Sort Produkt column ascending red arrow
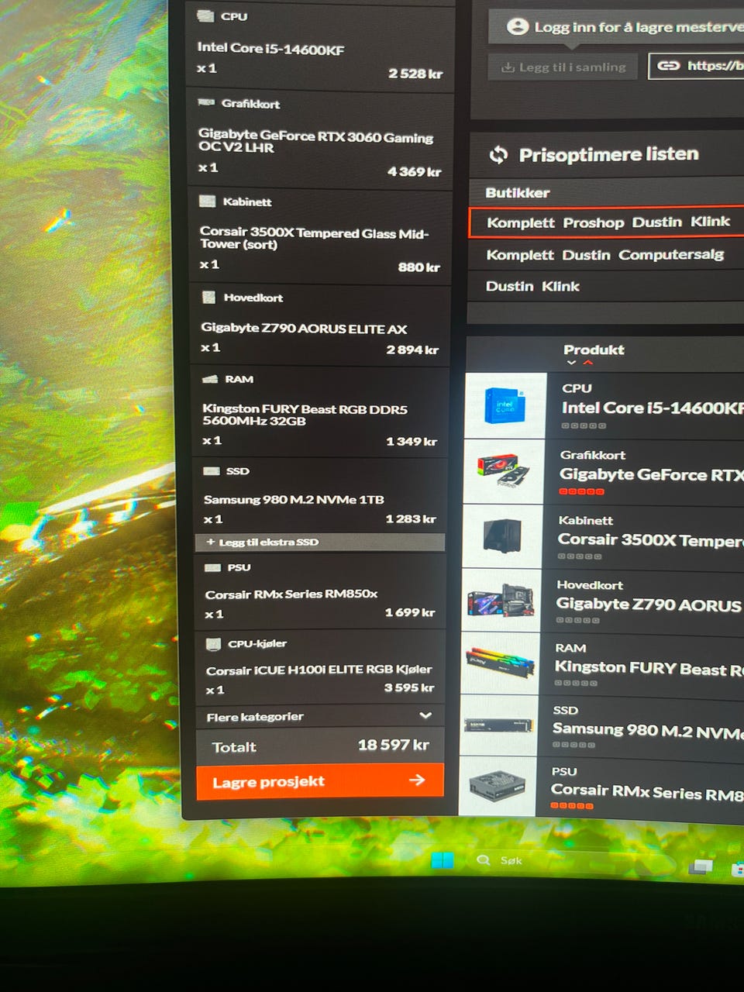 coord(587,362)
